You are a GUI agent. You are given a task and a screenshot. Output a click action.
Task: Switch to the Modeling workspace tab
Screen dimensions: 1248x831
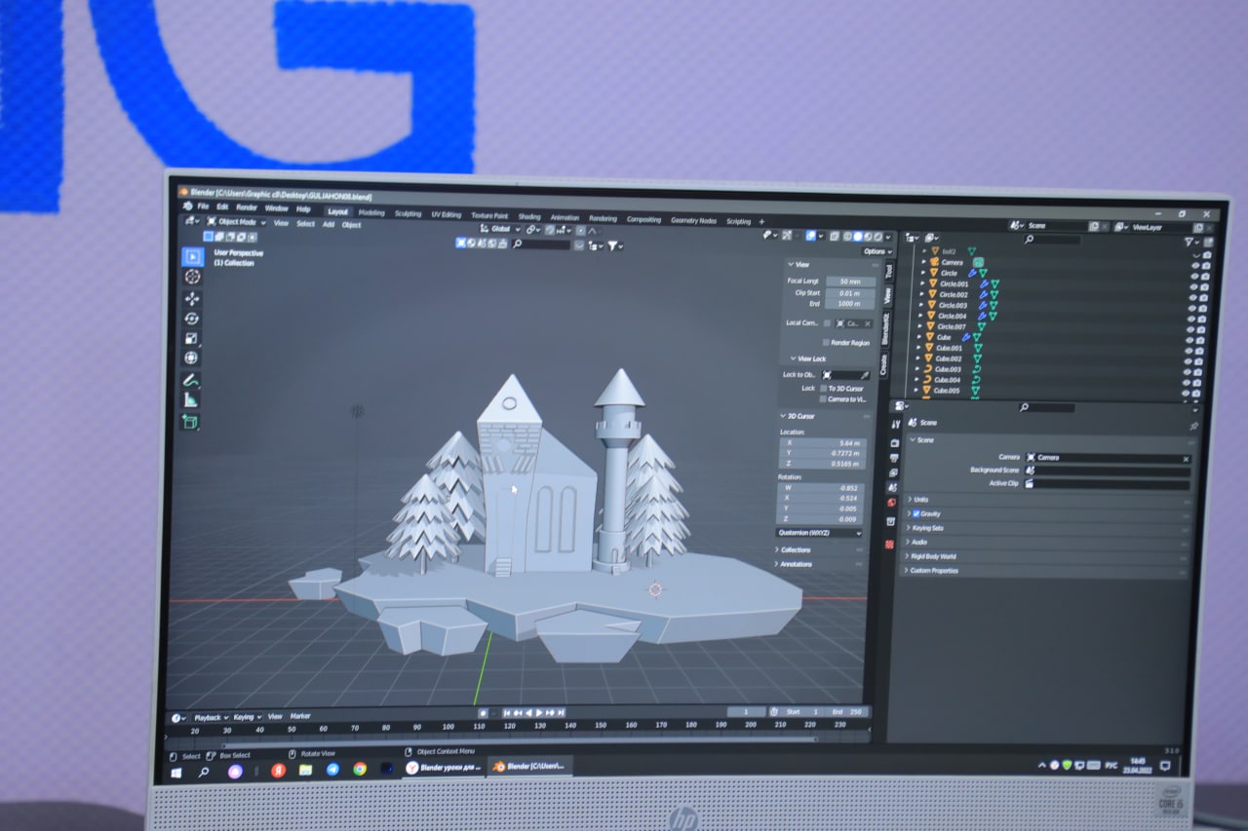(x=371, y=212)
